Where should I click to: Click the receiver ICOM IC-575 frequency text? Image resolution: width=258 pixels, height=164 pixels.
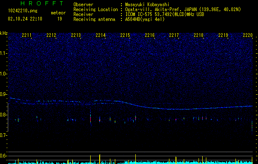[164, 14]
